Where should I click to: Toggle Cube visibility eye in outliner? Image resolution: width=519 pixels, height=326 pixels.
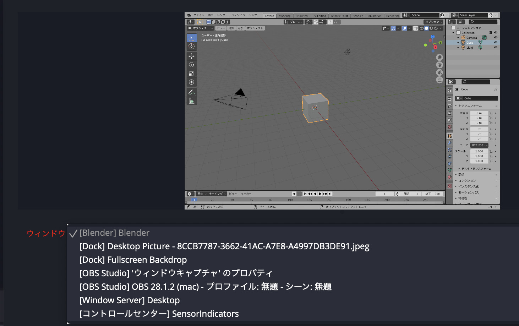click(x=496, y=43)
